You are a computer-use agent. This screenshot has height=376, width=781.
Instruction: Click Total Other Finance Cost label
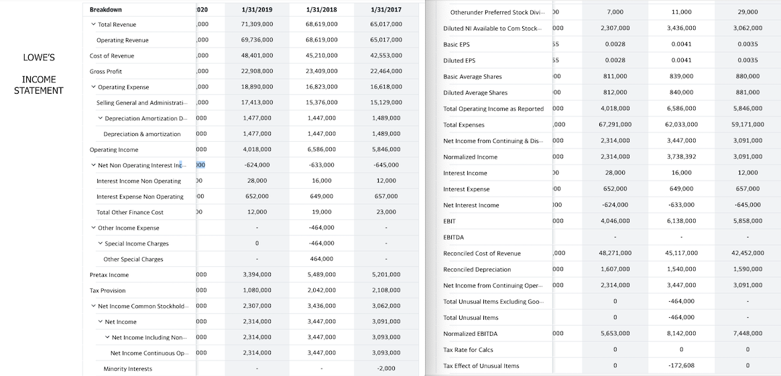130,212
